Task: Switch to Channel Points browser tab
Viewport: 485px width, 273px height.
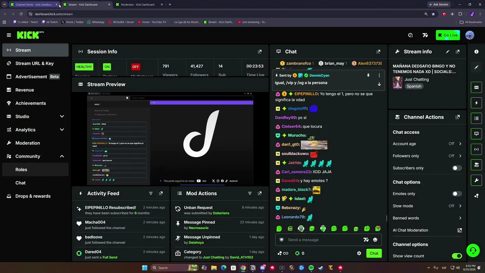Action: click(33, 5)
